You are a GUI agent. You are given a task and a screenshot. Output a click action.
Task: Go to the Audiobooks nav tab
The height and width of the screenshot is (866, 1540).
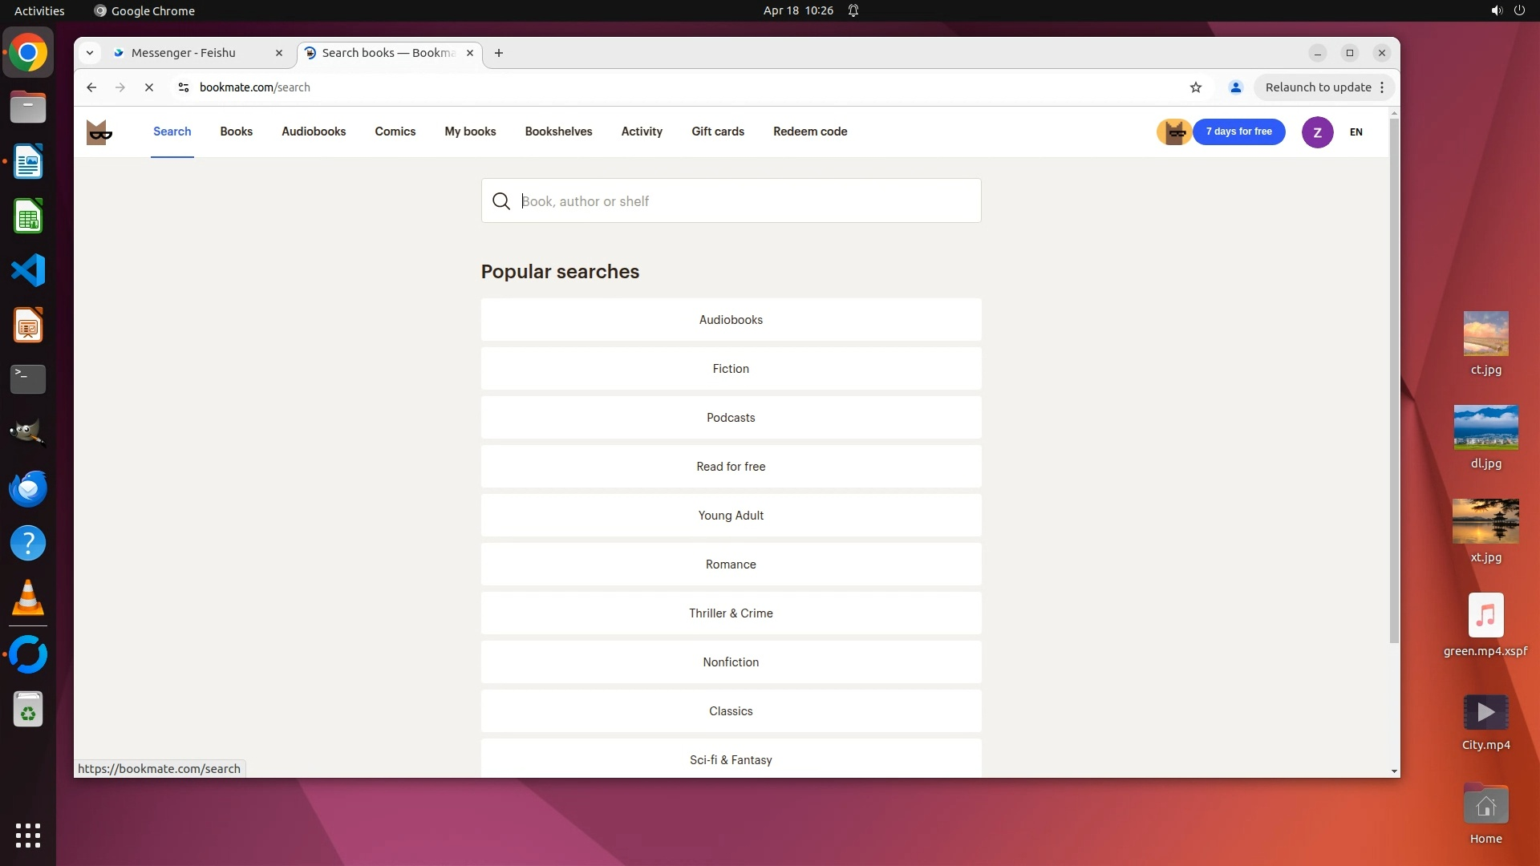point(314,132)
